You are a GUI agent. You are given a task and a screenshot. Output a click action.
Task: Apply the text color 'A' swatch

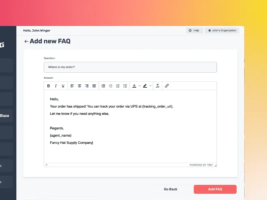[x=134, y=86]
